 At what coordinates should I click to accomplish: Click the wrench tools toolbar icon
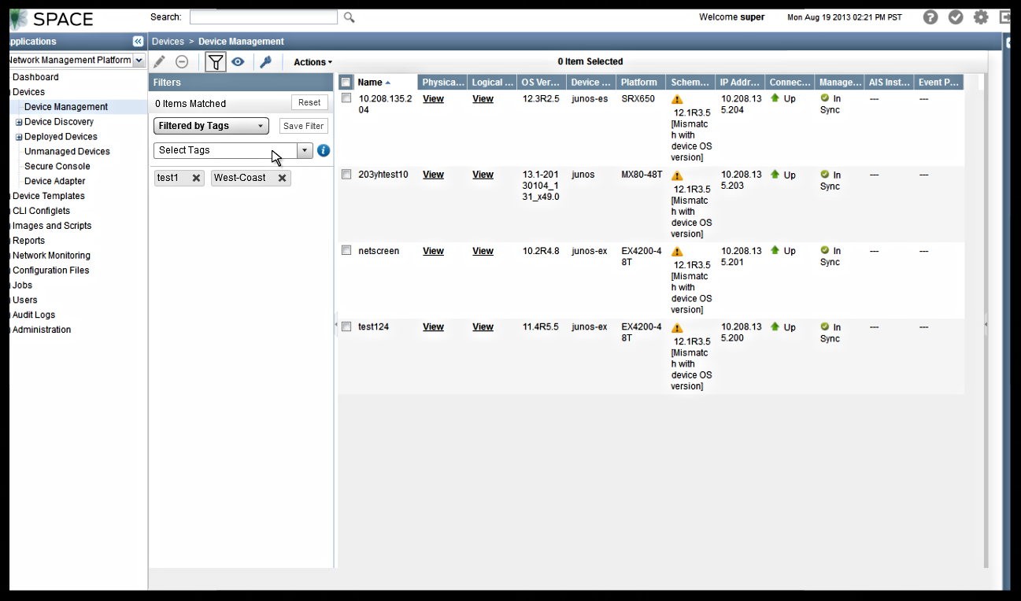[265, 61]
